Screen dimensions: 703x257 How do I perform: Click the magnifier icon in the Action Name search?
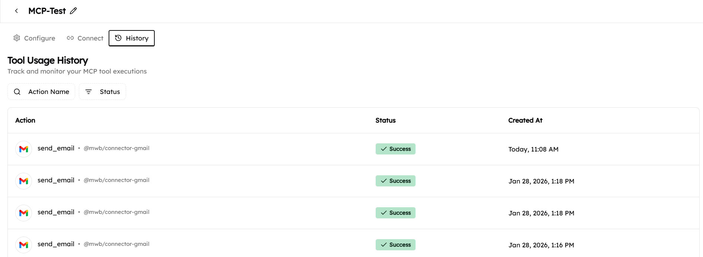pos(17,92)
